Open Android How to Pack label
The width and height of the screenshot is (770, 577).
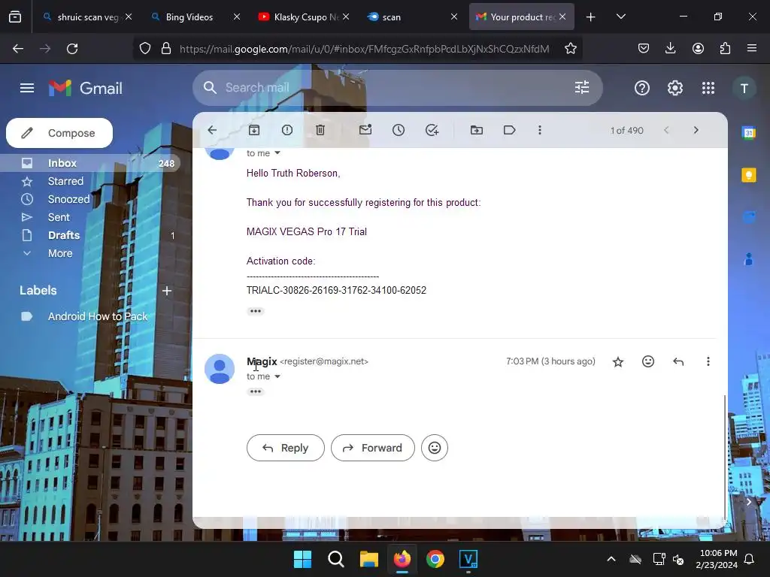(x=97, y=316)
